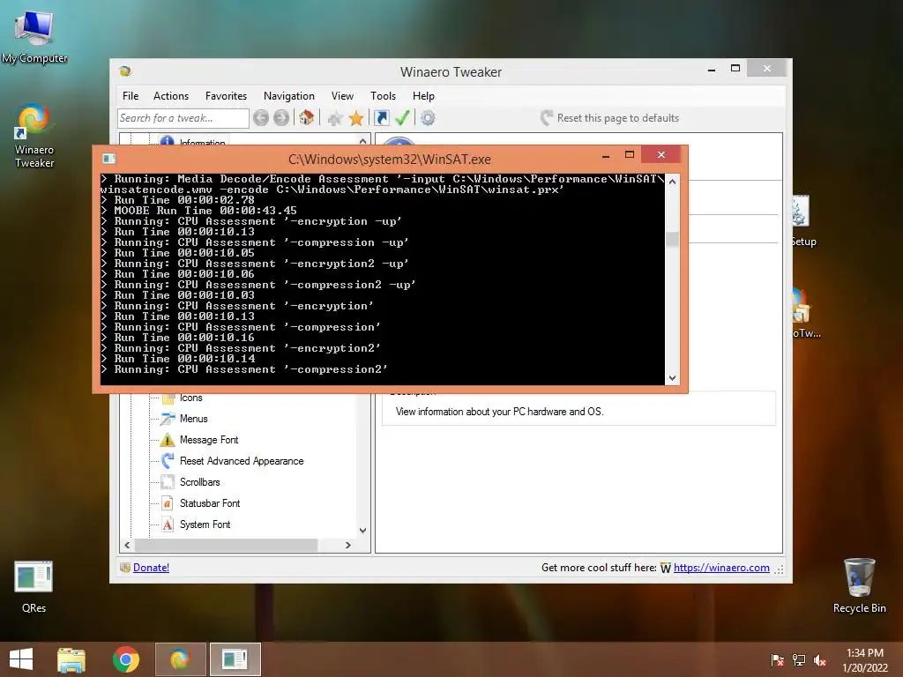Click the 'Search for a tweak' field

click(x=183, y=118)
